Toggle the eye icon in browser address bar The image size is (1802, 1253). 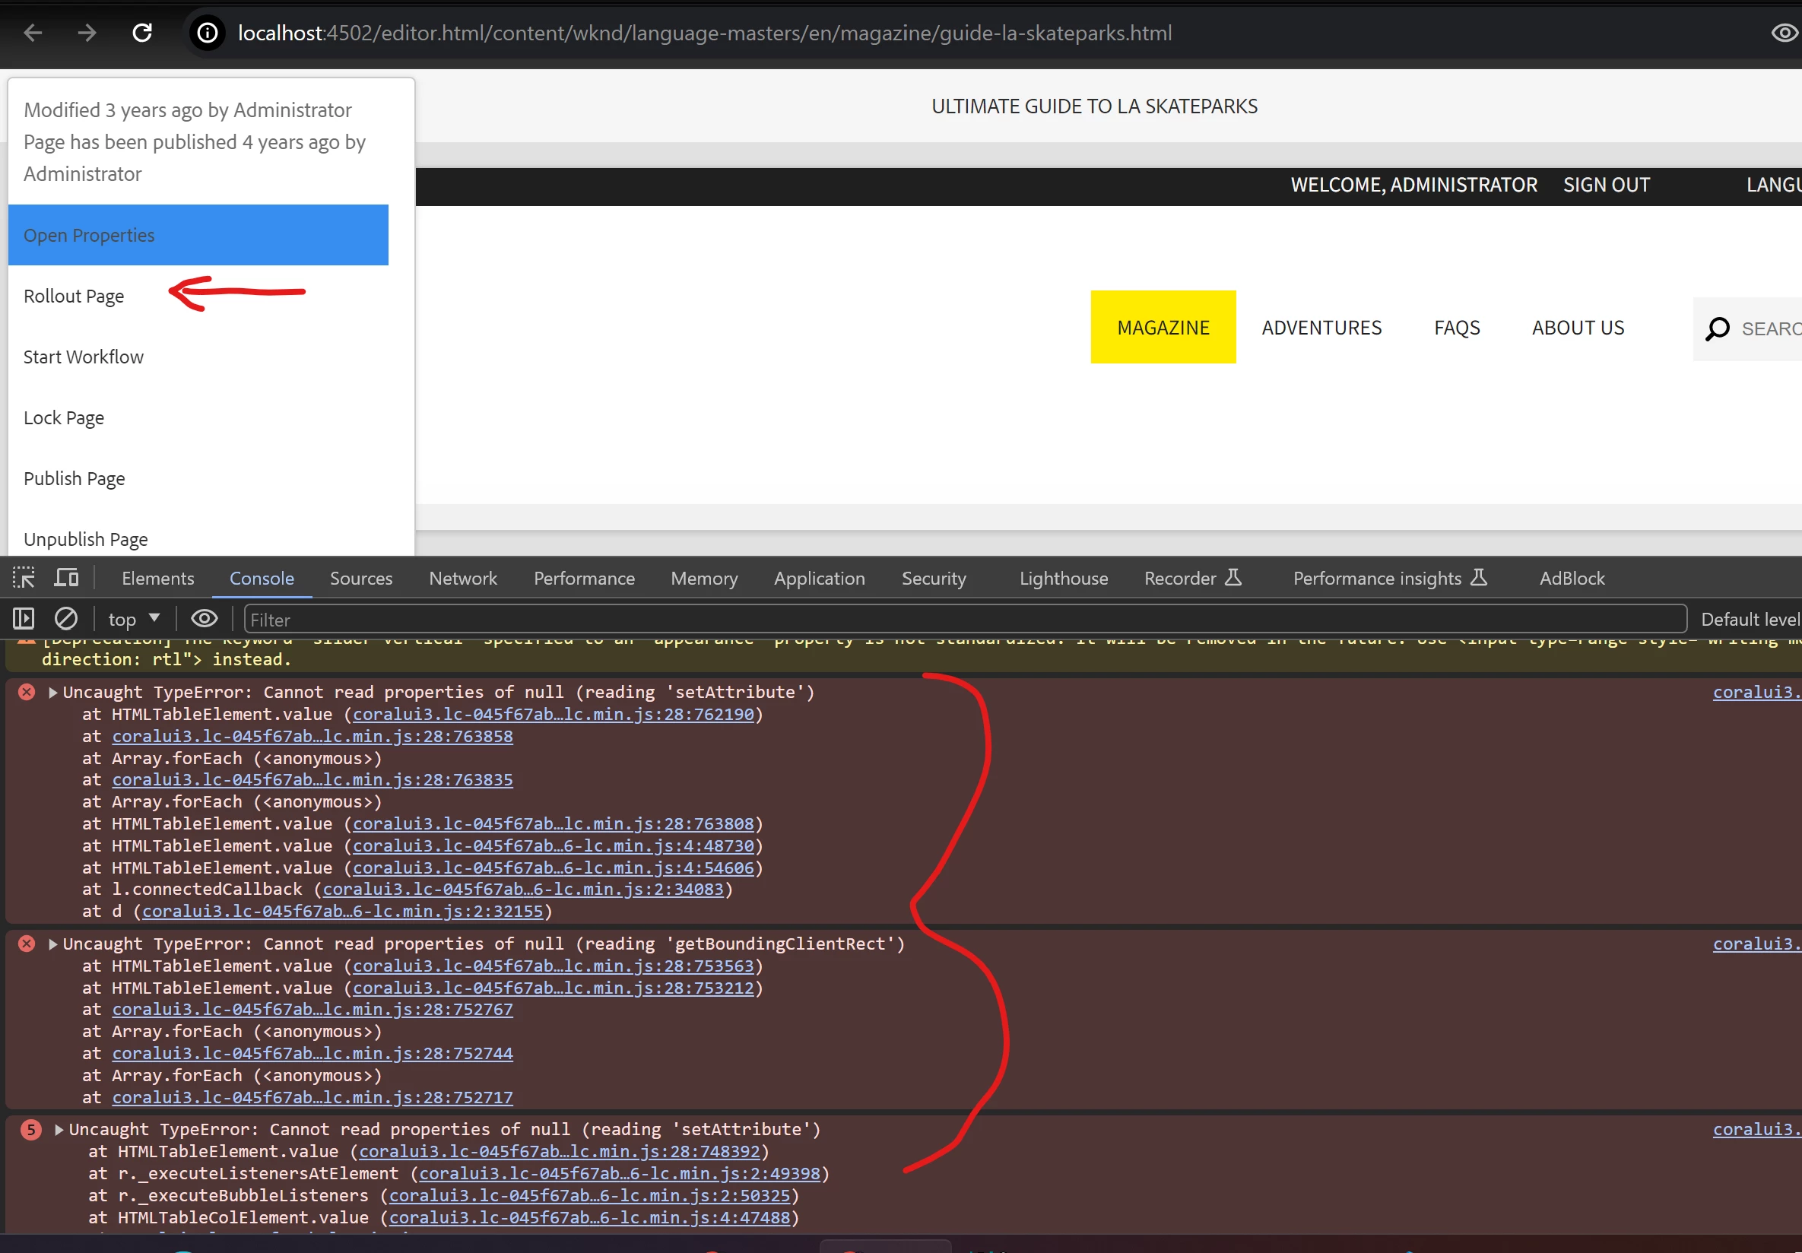1784,33
